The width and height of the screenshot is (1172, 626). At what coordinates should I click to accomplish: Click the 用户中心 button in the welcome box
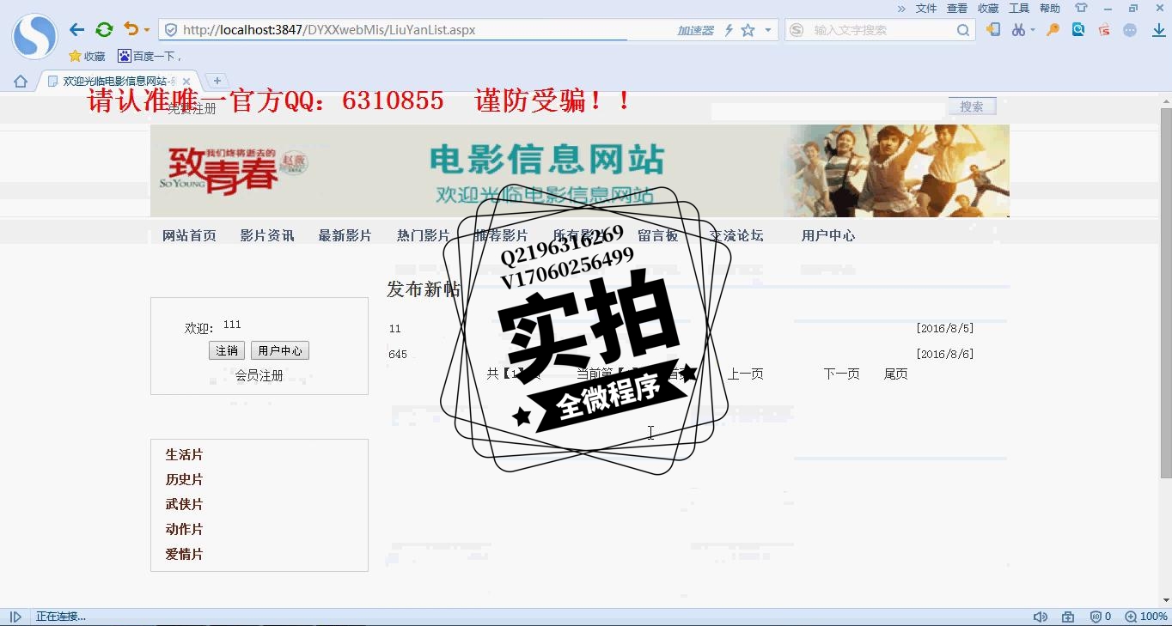pos(280,350)
